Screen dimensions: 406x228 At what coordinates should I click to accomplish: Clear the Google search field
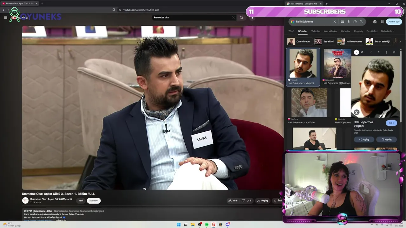point(334,22)
